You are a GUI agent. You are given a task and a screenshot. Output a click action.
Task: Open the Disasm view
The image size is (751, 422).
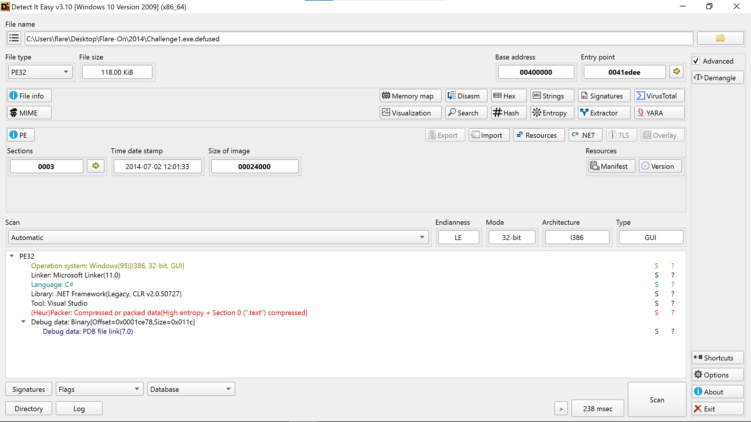466,96
